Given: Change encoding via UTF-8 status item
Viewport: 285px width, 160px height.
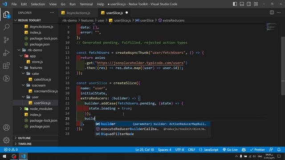Looking at the screenshot, I should pos(179,150).
